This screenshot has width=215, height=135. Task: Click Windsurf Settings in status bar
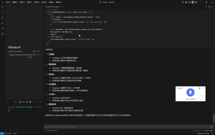point(203,133)
